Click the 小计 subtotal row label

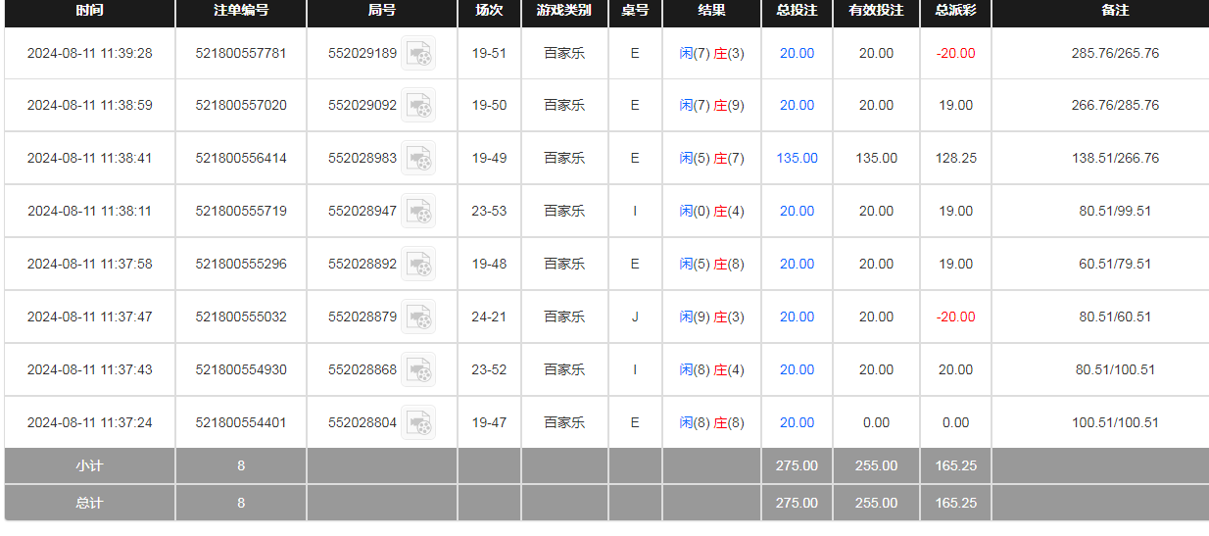pyautogui.click(x=89, y=465)
